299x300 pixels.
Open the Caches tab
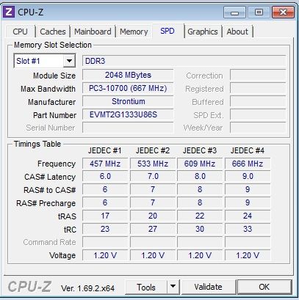point(53,32)
